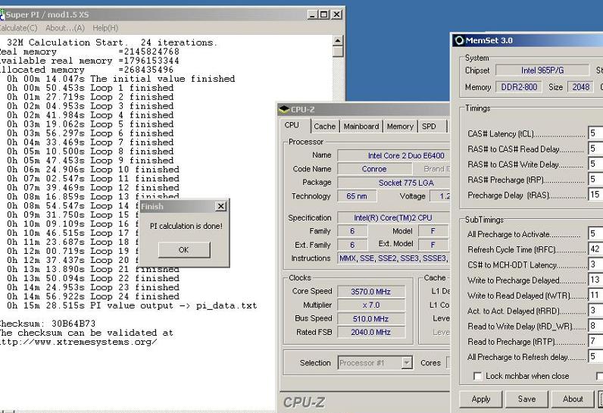Click the memory Size 2048 field
Screen dimensions: 603x413
580,87
